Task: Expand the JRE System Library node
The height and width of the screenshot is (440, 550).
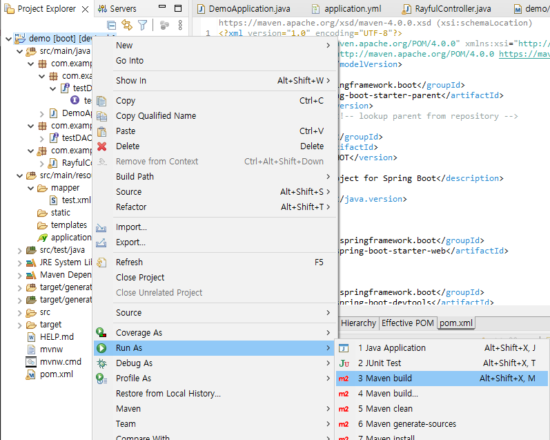Action: [20, 263]
